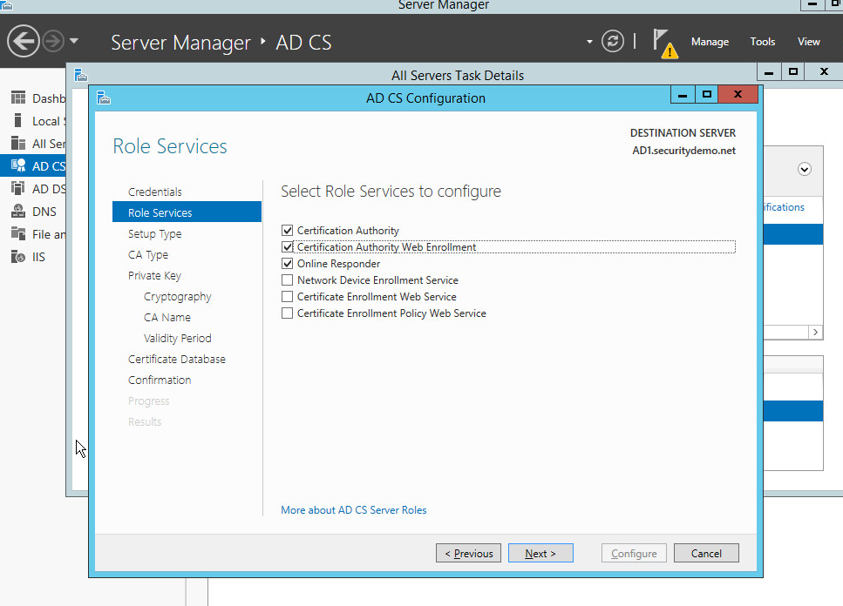Click the horizontal scrollbar right arrow
The height and width of the screenshot is (606, 843).
coord(816,333)
